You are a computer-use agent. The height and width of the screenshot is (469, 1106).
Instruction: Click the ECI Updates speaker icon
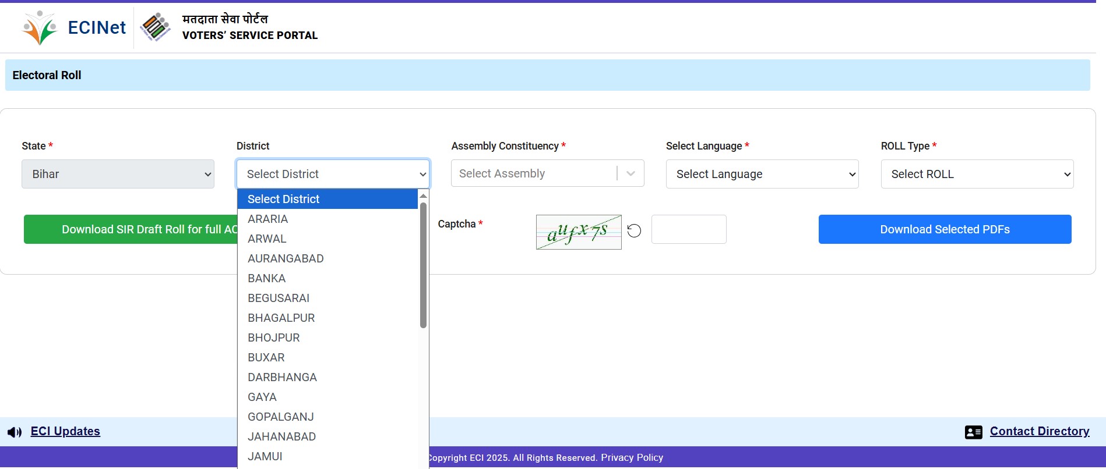point(15,432)
